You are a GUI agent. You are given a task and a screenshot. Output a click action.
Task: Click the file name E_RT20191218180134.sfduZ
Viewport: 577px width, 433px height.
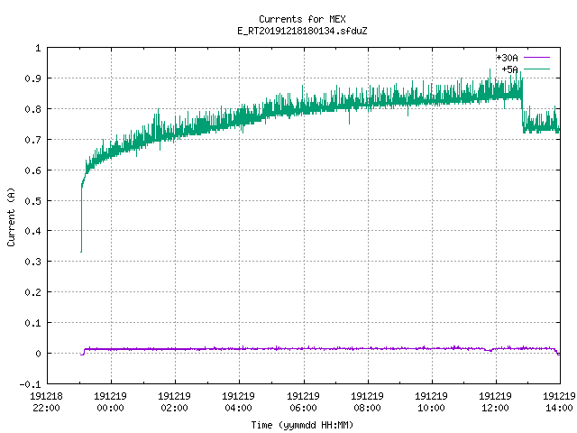tap(302, 31)
